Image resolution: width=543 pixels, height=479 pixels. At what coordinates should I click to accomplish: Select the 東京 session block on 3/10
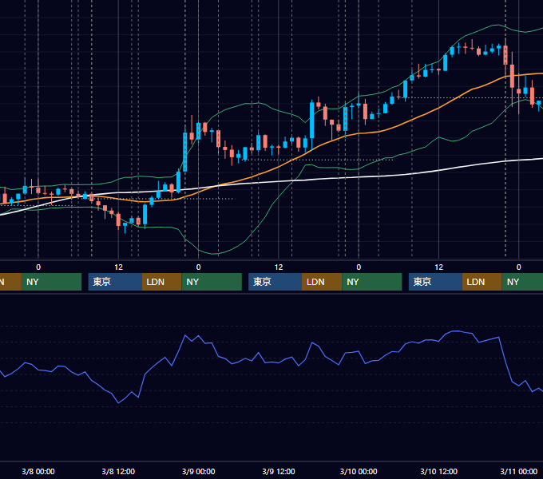tap(435, 282)
